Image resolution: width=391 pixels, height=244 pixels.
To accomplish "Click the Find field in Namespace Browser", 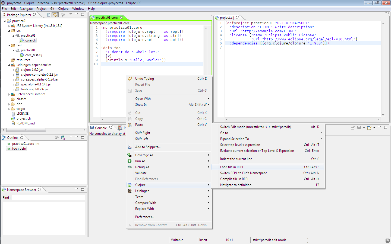I will point(49,198).
